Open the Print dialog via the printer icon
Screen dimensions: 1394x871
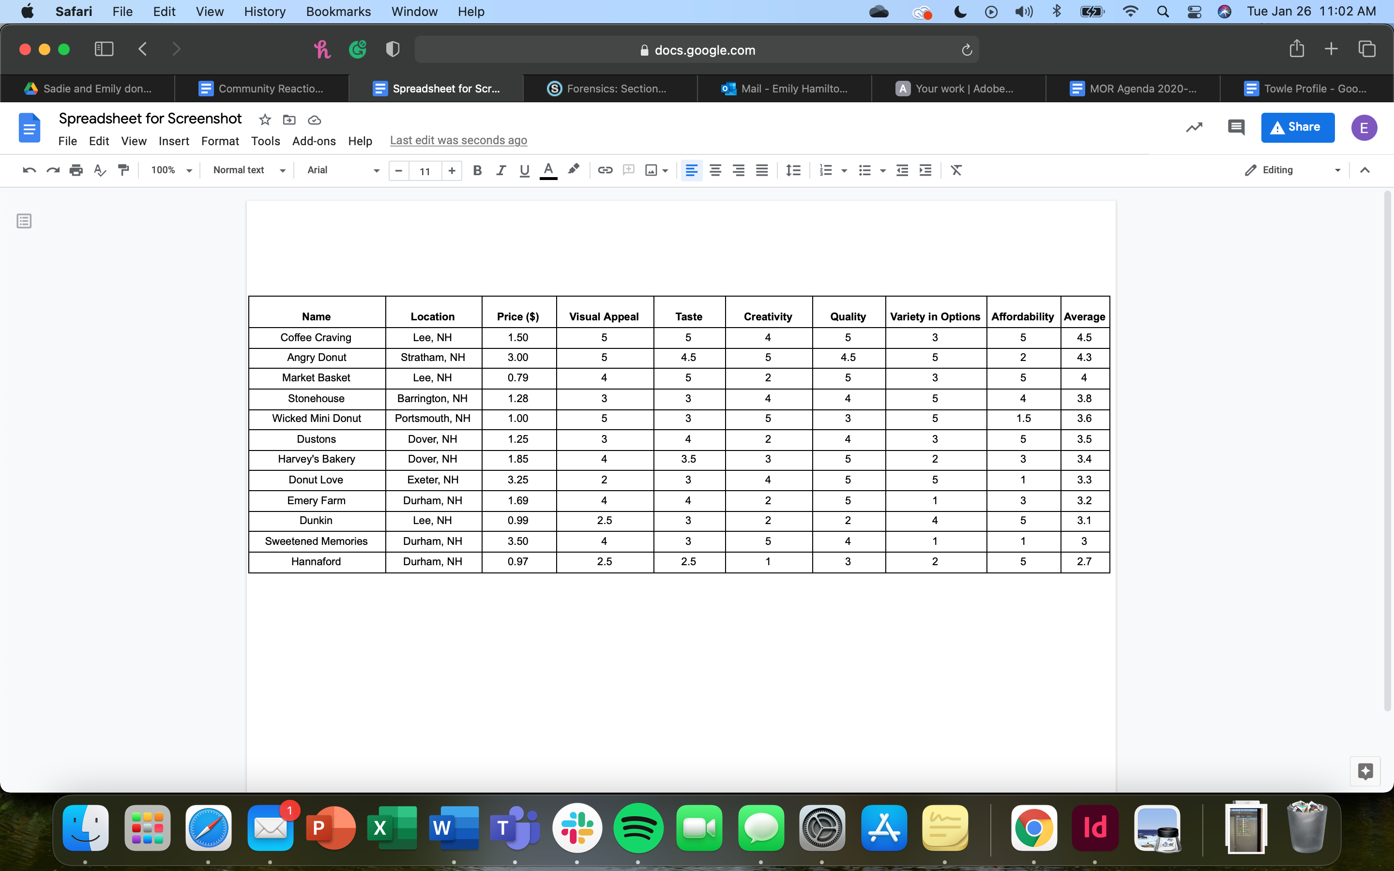76,170
